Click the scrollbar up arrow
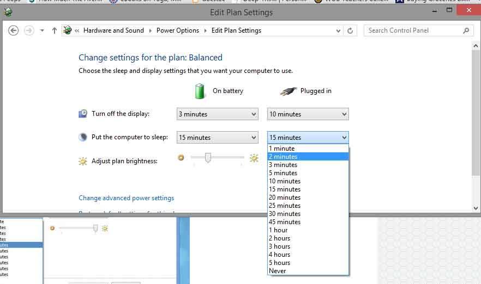This screenshot has height=284, width=481. (x=476, y=46)
